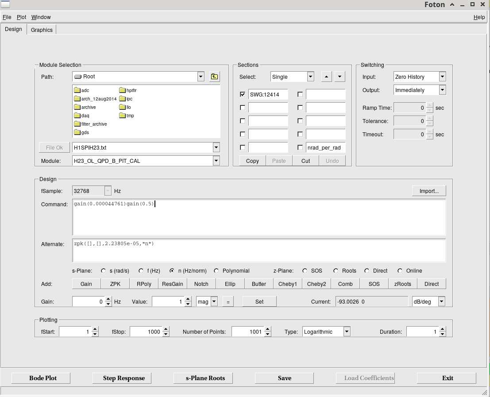490x397 pixels.
Task: Enable the nrad_per_rad section checkbox
Action: click(x=300, y=147)
